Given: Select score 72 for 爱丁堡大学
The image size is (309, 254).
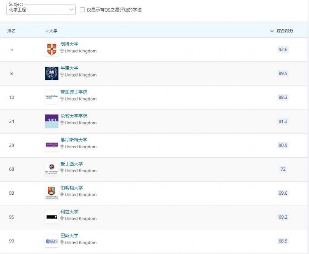Looking at the screenshot, I should coord(283,169).
